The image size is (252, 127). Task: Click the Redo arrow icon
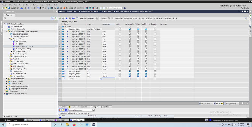(x=43, y=8)
